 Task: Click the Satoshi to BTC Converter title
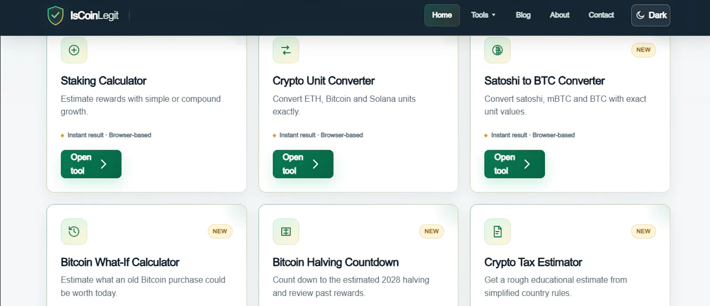coord(544,81)
